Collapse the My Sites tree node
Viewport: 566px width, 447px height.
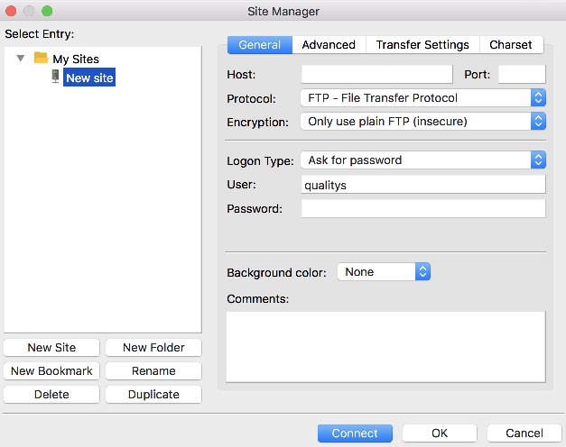coord(21,59)
